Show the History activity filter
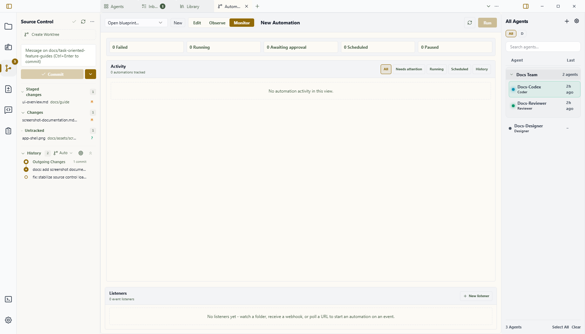The image size is (585, 334). (482, 69)
